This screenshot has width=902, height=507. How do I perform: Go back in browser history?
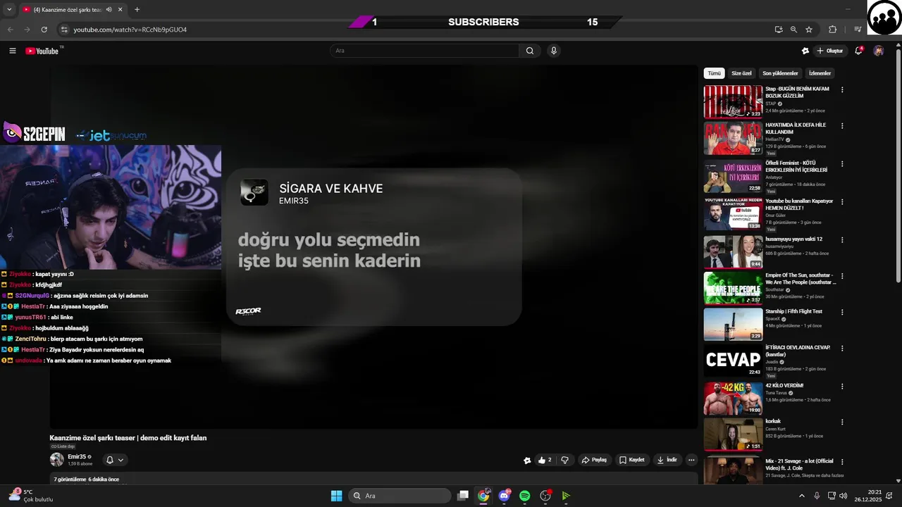point(10,30)
